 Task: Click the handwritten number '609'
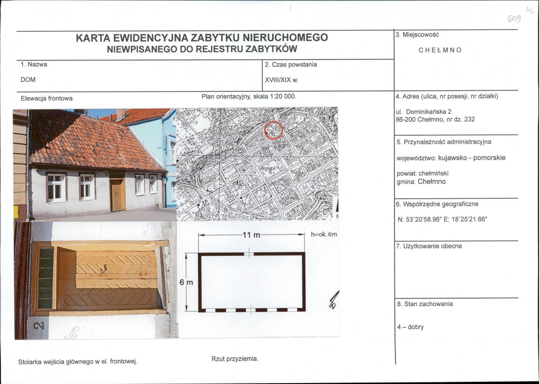tap(514, 18)
